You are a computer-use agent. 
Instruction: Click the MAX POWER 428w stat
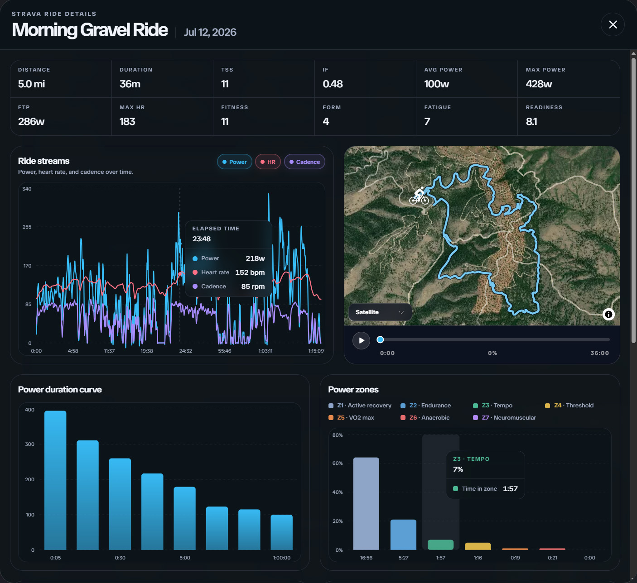(569, 79)
